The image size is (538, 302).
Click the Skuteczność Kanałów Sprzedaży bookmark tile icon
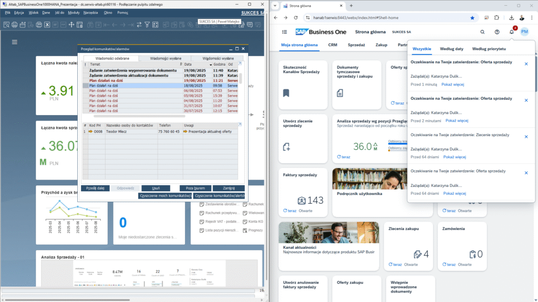click(286, 93)
